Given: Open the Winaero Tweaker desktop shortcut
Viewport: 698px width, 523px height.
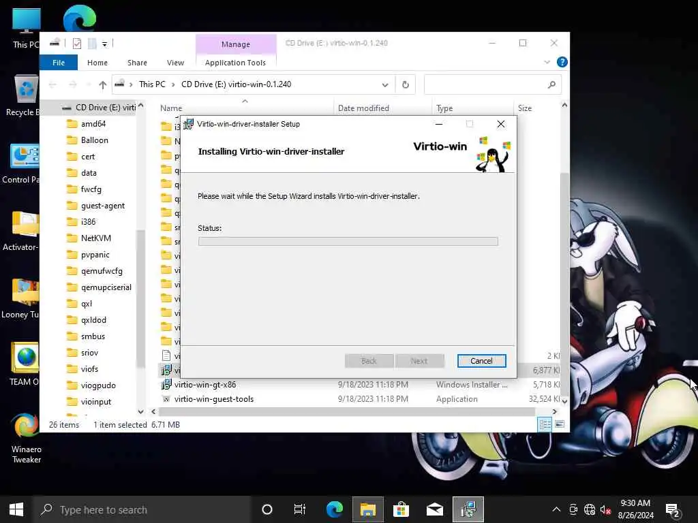Looking at the screenshot, I should [27, 439].
